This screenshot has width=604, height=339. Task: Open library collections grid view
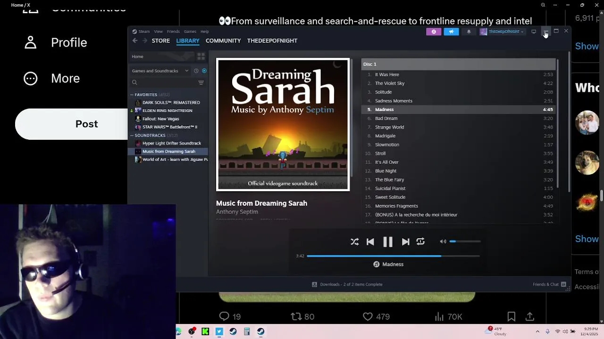[x=201, y=56]
